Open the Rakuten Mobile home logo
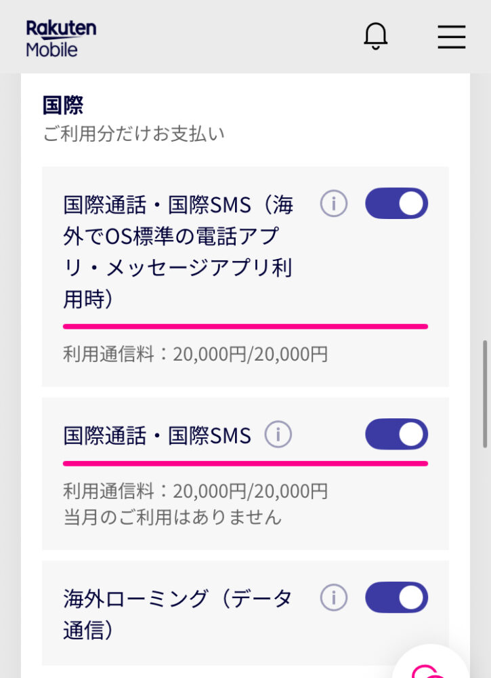491x678 pixels. (x=61, y=39)
